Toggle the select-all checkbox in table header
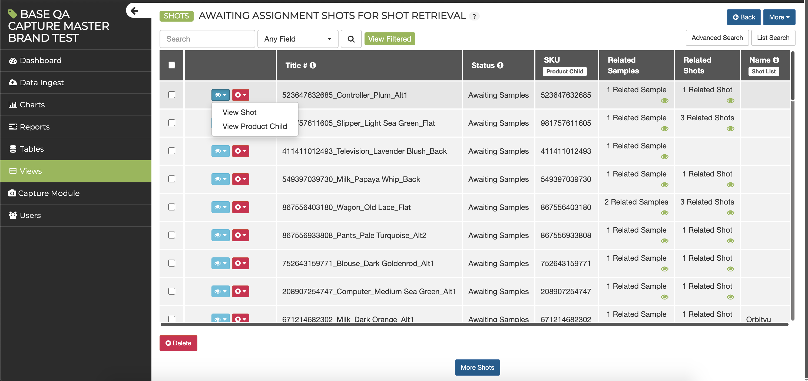This screenshot has width=808, height=381. [x=171, y=65]
